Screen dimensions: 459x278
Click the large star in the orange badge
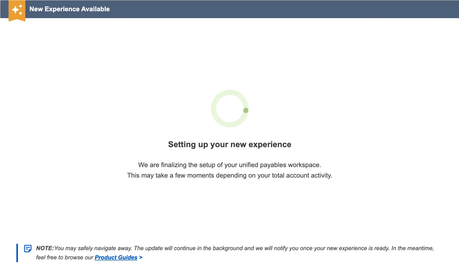15,10
